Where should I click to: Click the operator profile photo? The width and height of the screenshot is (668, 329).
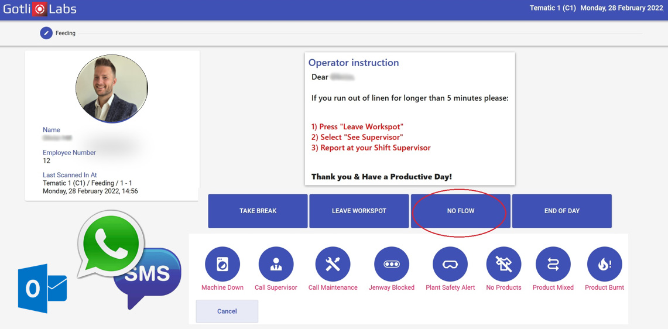(112, 89)
